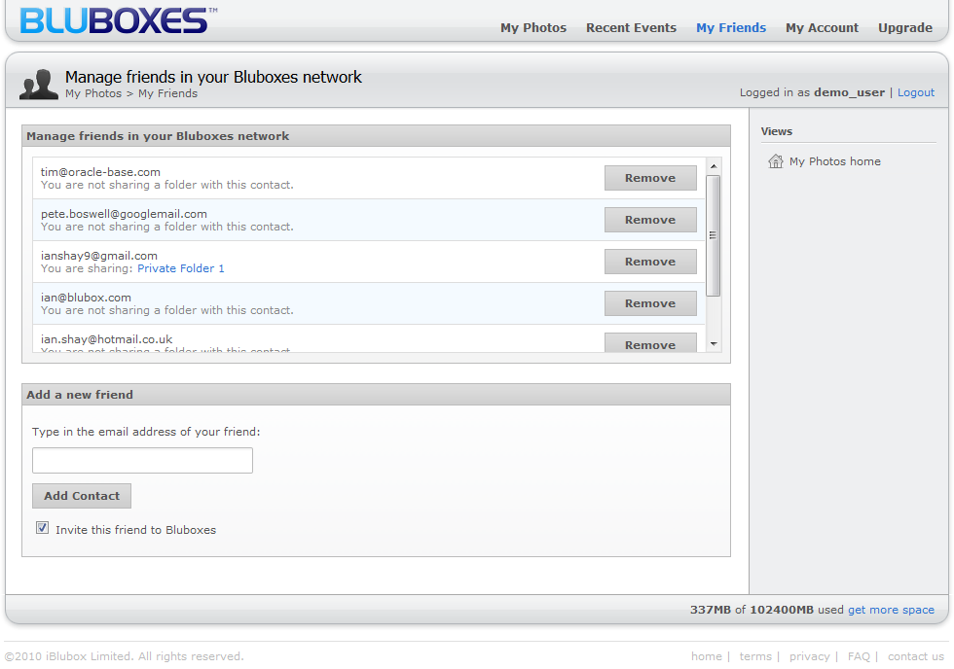Click the Add a new friend section header

tap(376, 395)
